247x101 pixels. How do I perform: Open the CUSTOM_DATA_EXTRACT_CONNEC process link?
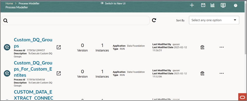[33, 95]
